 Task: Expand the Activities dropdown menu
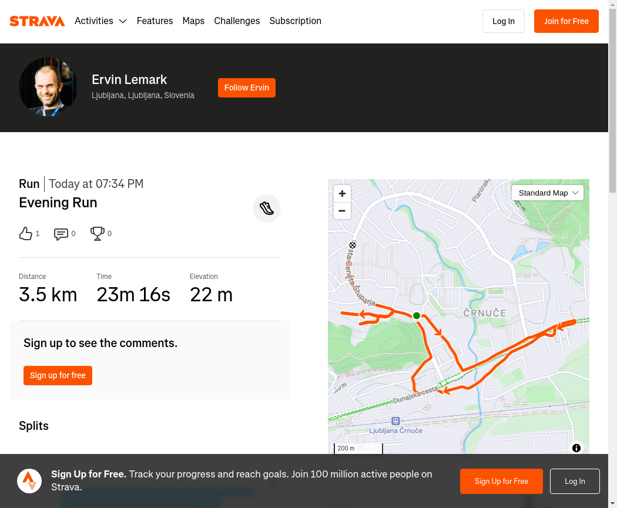coord(100,21)
